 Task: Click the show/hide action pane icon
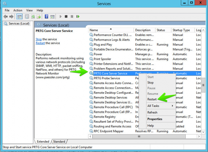point(52,17)
